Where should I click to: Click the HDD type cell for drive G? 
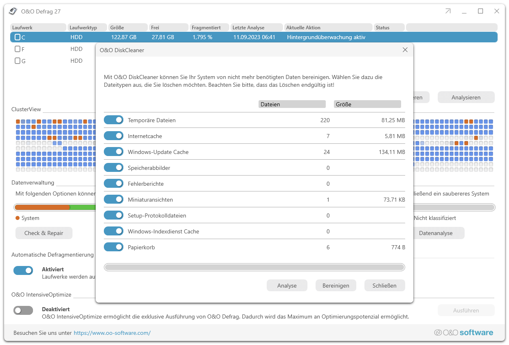pos(77,61)
